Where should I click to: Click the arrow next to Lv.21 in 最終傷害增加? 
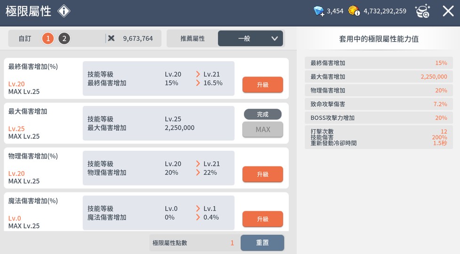[x=198, y=74]
